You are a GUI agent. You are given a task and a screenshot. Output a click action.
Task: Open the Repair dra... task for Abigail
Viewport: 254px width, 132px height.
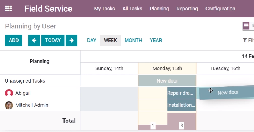(x=182, y=93)
